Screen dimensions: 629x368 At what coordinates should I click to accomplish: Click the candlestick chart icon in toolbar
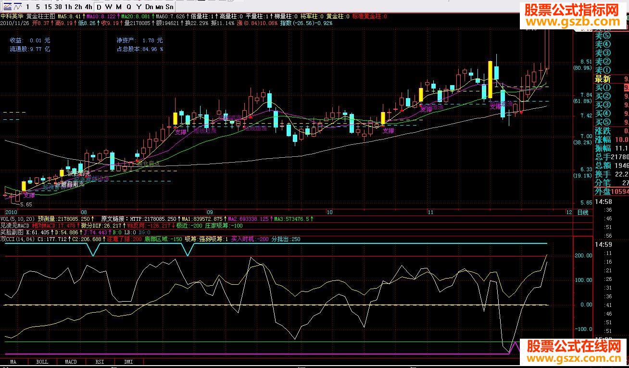[x=7, y=7]
